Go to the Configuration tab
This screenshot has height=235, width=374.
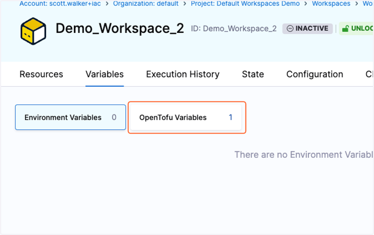point(315,74)
